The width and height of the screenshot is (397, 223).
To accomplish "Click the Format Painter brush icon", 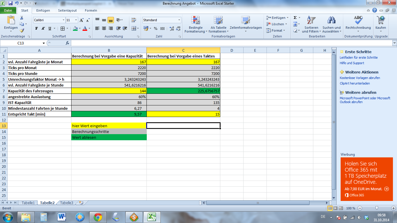I will click(22, 30).
